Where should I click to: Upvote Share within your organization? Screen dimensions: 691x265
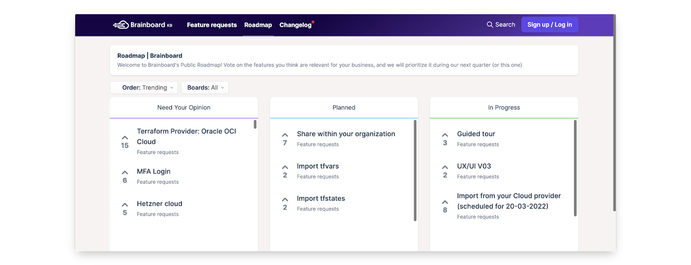point(285,136)
